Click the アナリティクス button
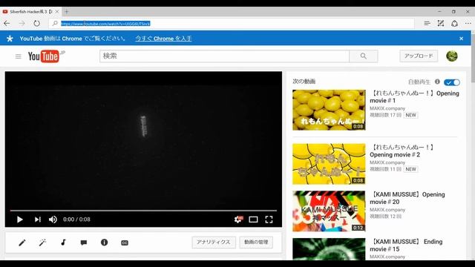 pyautogui.click(x=214, y=243)
